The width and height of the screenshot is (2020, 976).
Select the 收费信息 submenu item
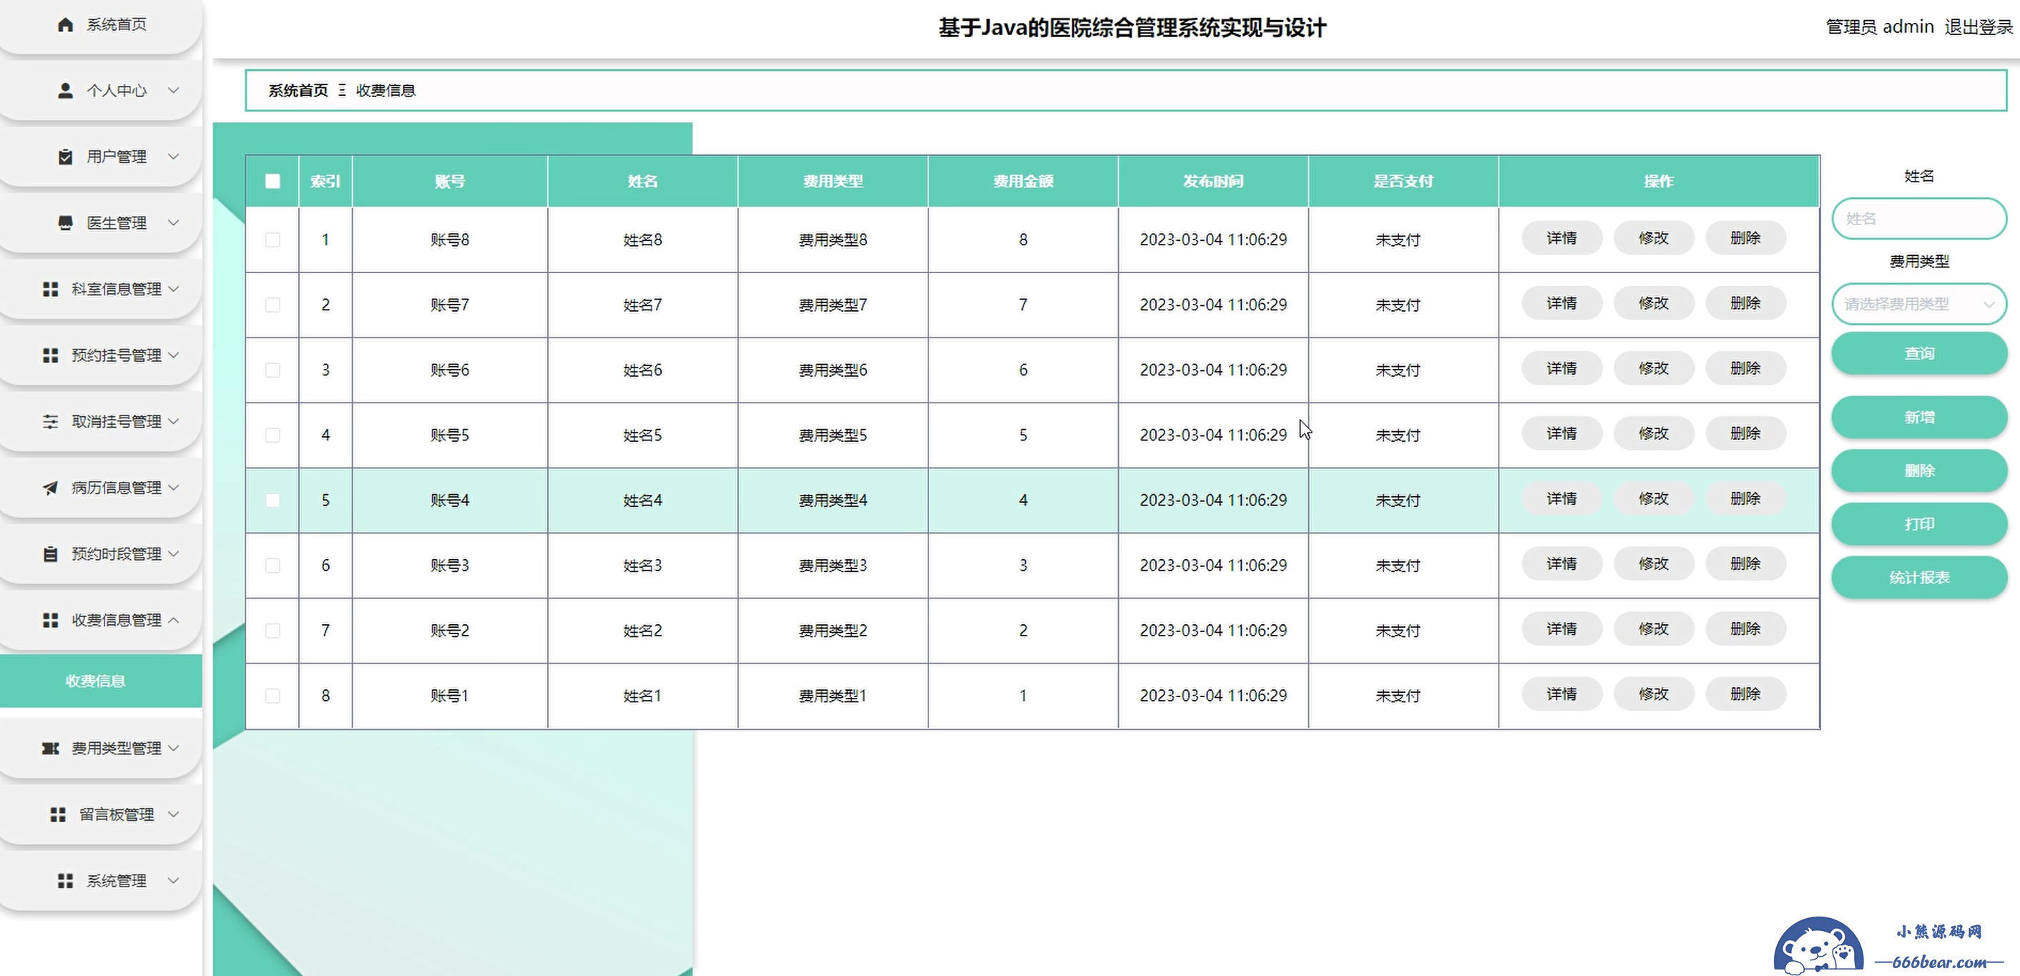click(100, 681)
